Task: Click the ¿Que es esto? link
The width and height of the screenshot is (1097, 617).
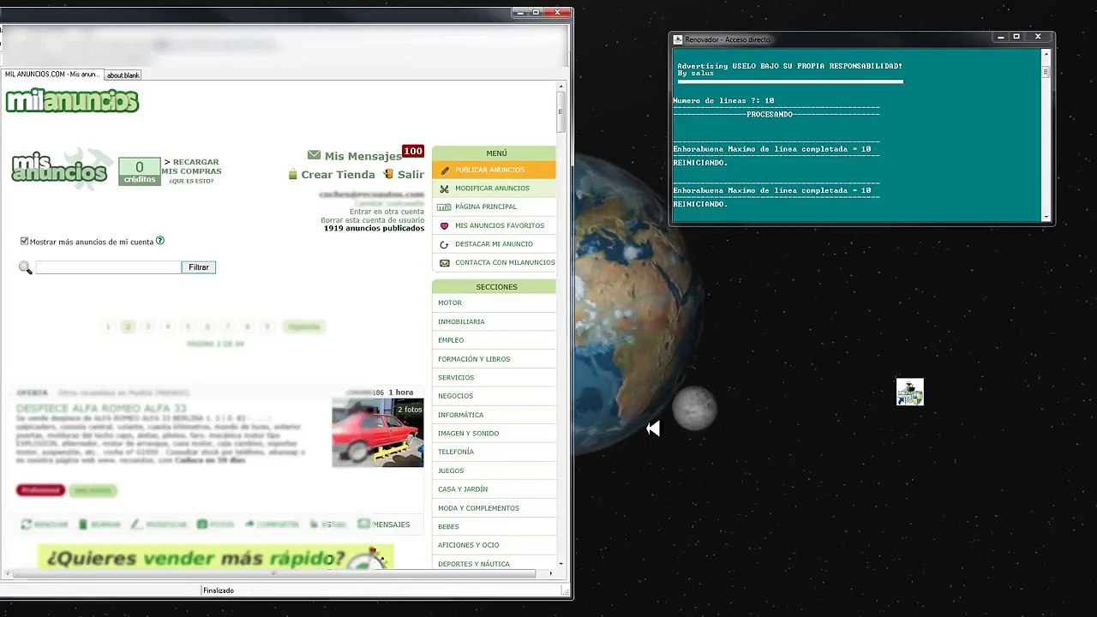Action: (x=191, y=181)
